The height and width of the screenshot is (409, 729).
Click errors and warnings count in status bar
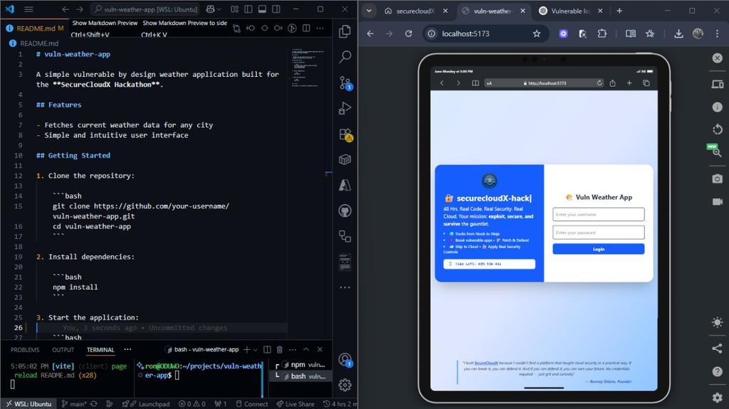point(192,404)
